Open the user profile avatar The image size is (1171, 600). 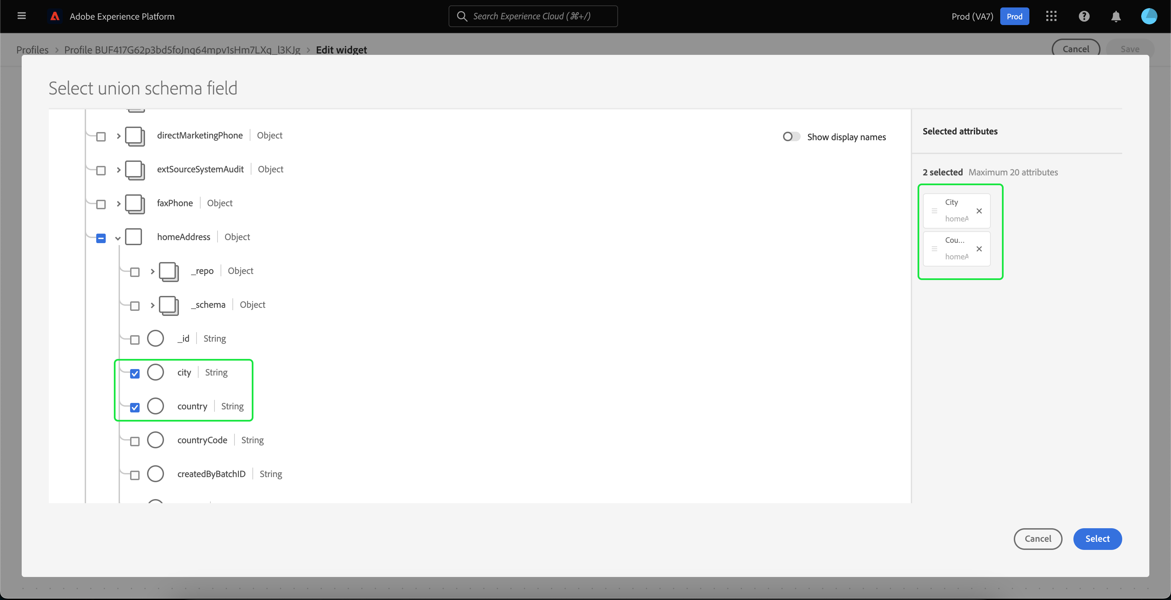1149,16
